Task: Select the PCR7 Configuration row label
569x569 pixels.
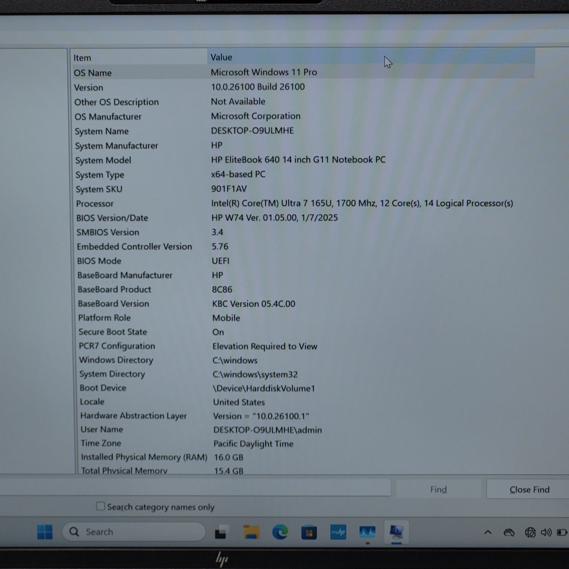Action: (117, 346)
